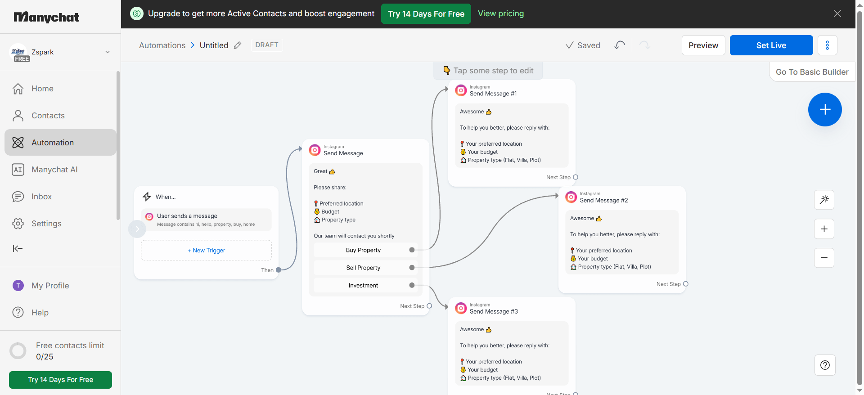864x395 pixels.
Task: Click the redo arrow icon
Action: 644,45
